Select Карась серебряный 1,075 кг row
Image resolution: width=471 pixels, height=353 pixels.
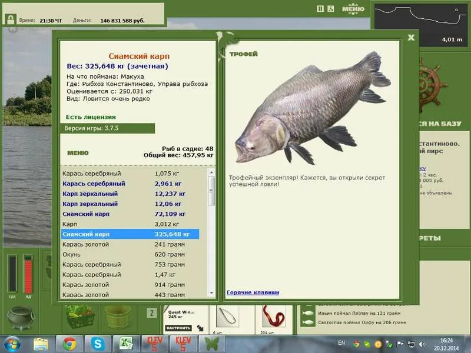tap(130, 174)
